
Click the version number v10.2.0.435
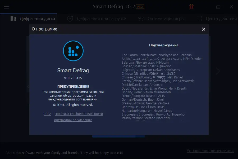[73, 78]
